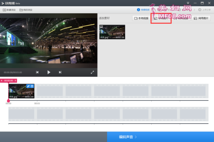Add a network picture (网络图片)
Viewport: 214px width, 142px height.
click(x=201, y=18)
